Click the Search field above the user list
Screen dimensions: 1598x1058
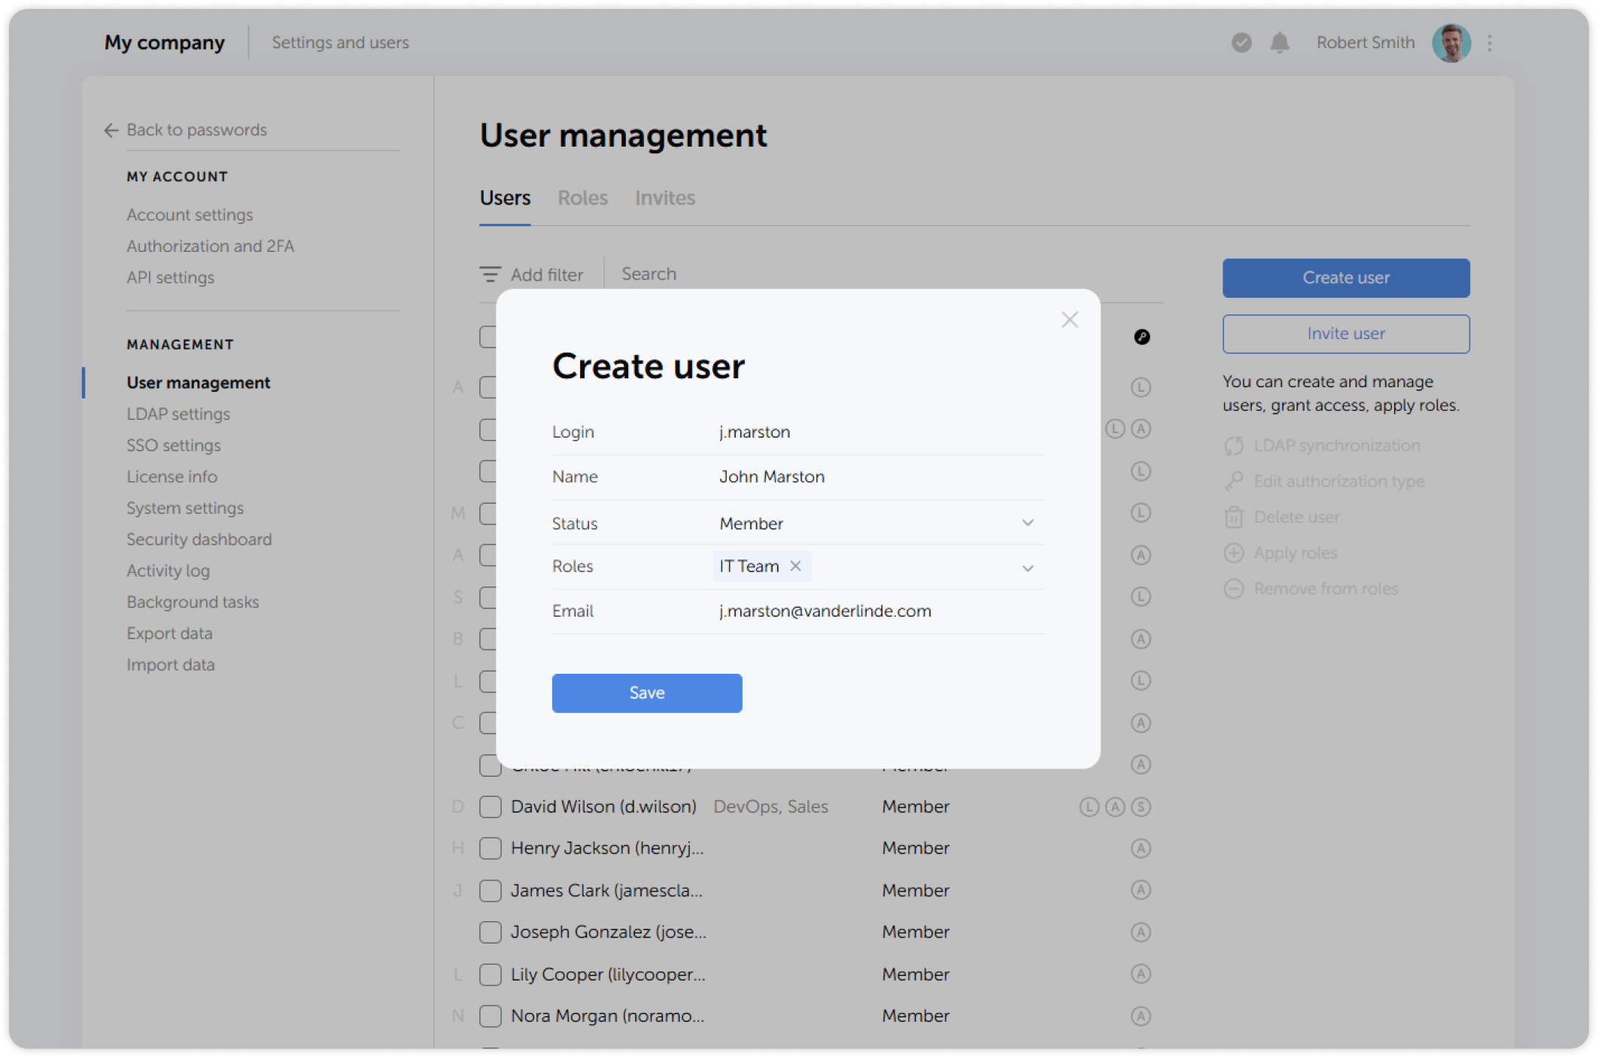(648, 274)
